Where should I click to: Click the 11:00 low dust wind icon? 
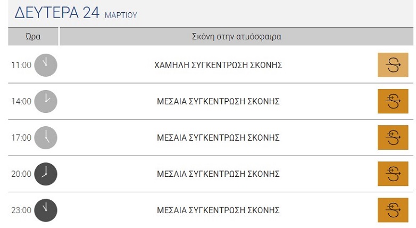(393, 65)
